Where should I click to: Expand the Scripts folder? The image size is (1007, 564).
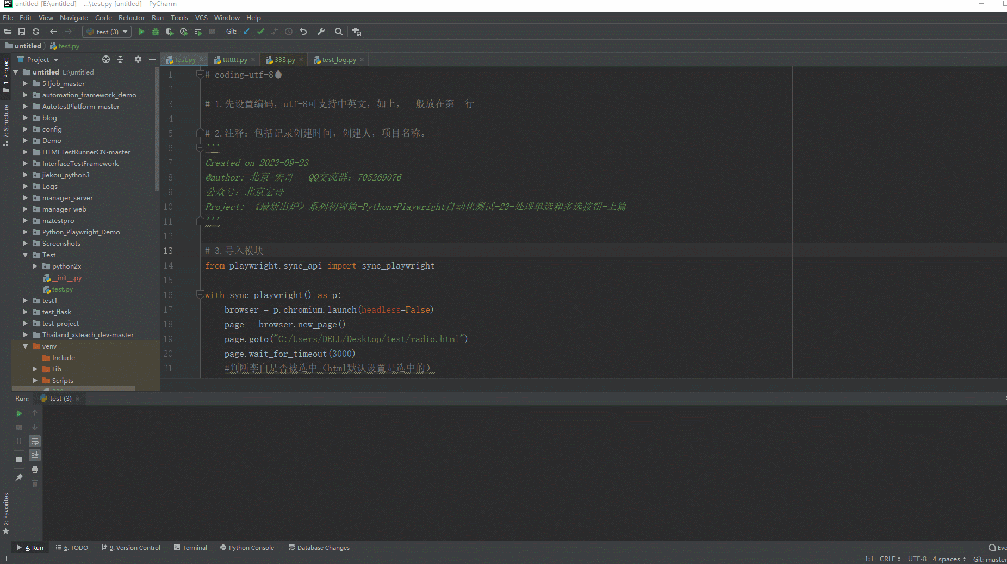[x=35, y=380]
